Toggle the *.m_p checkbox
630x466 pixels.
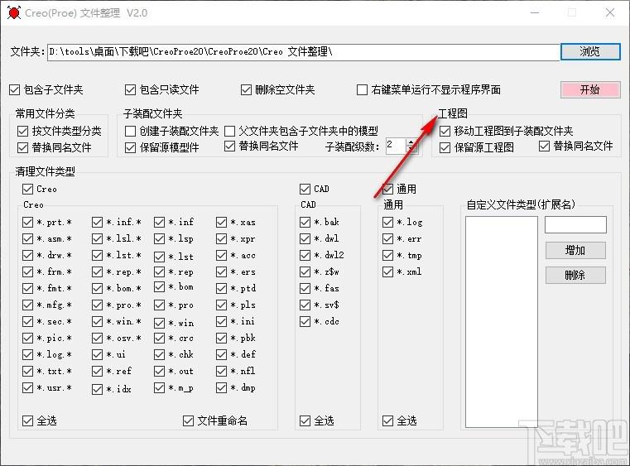(x=160, y=387)
